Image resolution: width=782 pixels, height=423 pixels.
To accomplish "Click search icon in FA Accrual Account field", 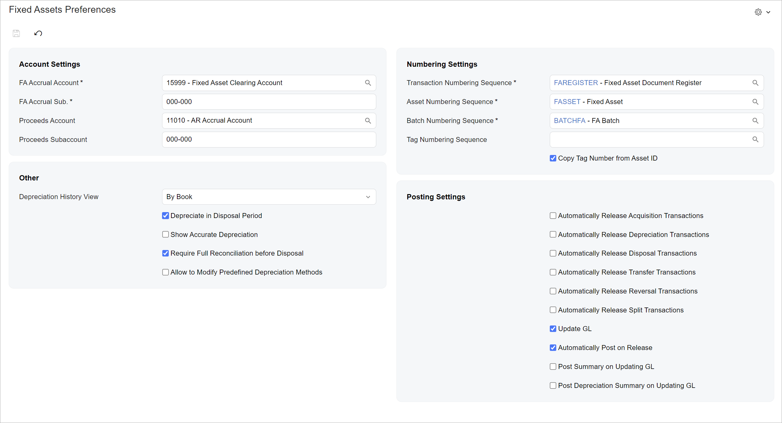I will point(368,83).
